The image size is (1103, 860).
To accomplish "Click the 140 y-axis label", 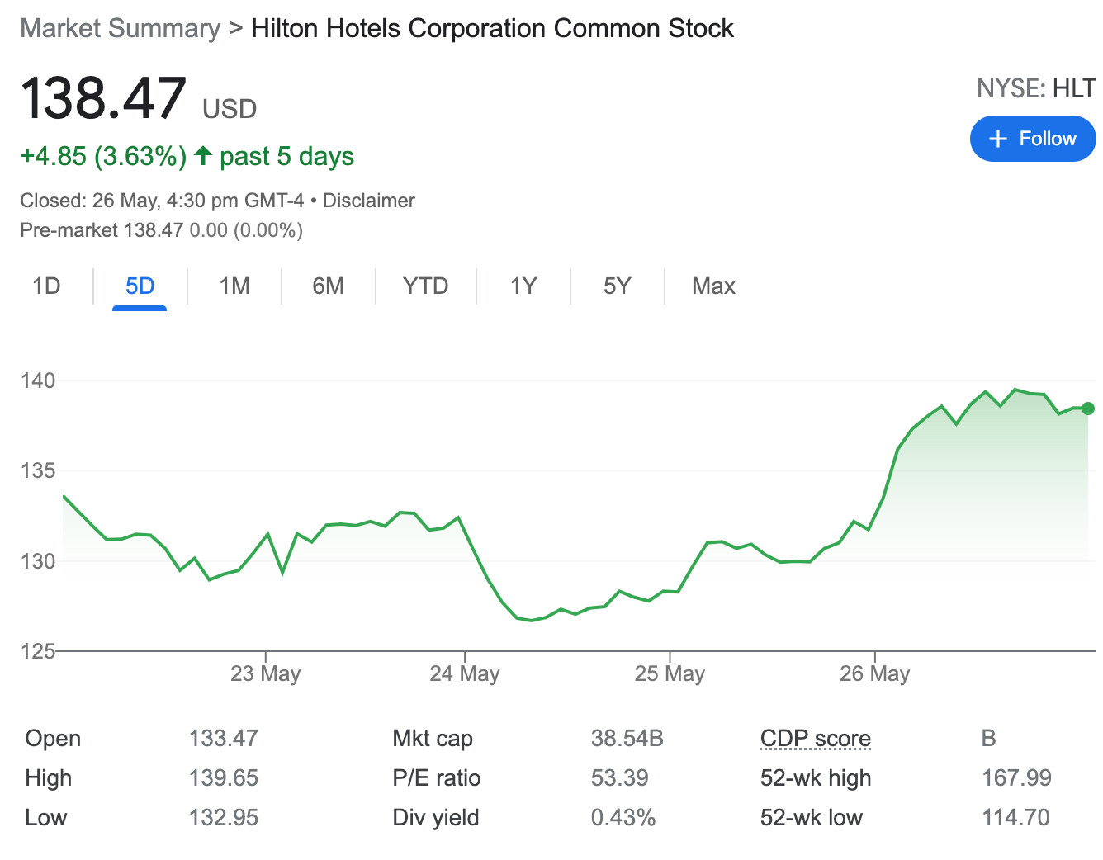I will (38, 380).
